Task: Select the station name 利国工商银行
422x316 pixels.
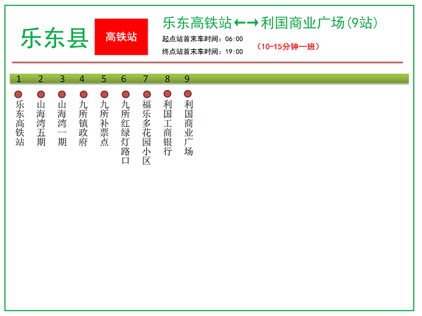Action: tap(167, 127)
